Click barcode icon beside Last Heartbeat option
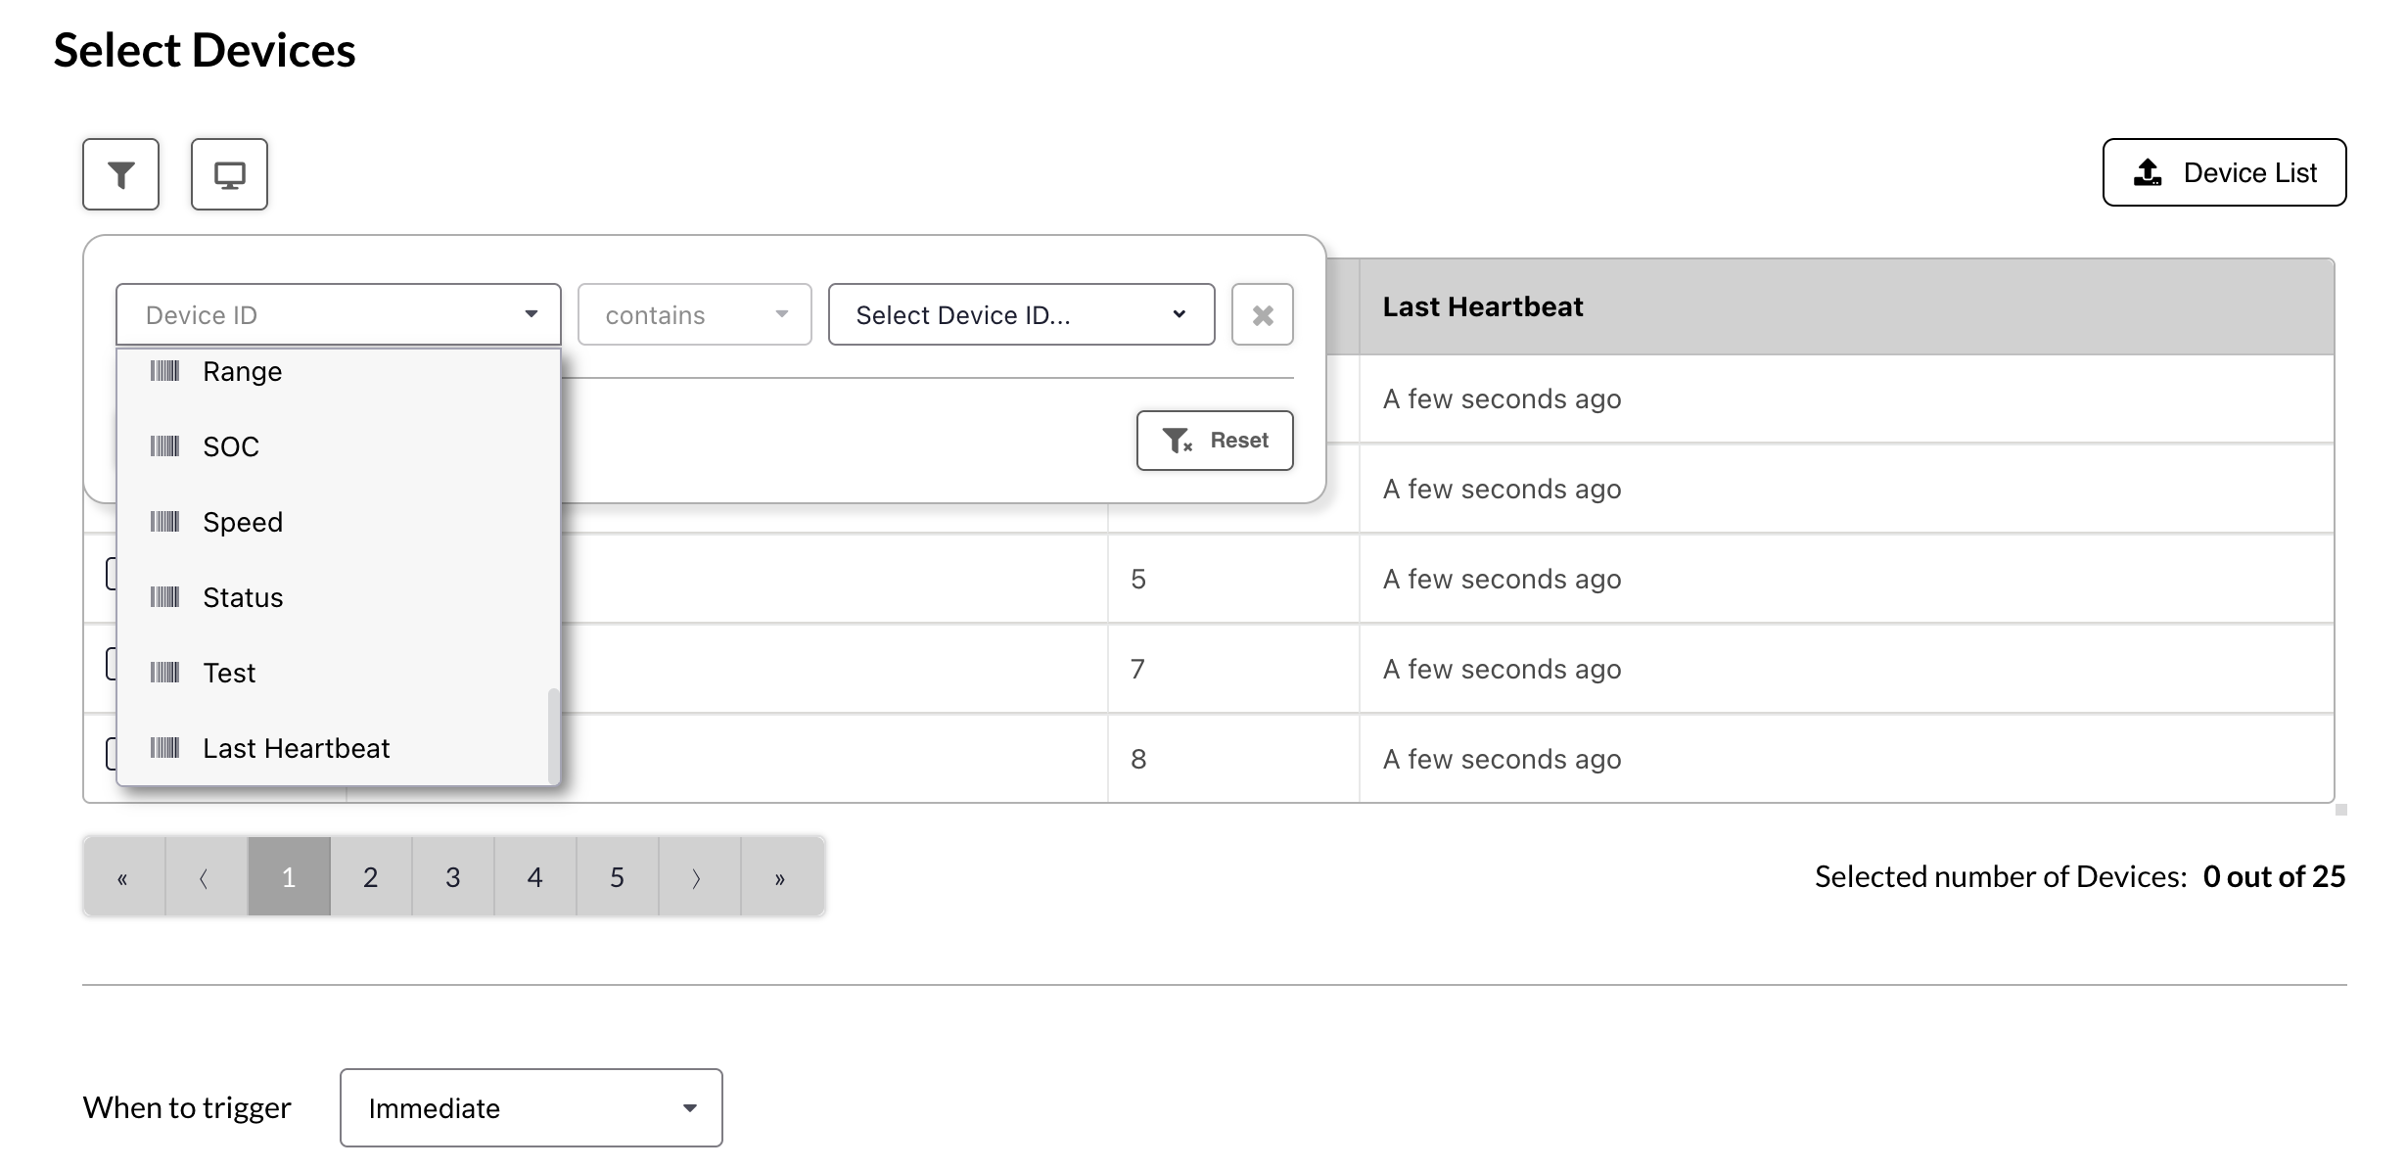This screenshot has width=2406, height=1169. click(164, 748)
